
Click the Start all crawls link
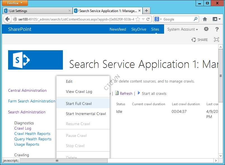pos(154,93)
